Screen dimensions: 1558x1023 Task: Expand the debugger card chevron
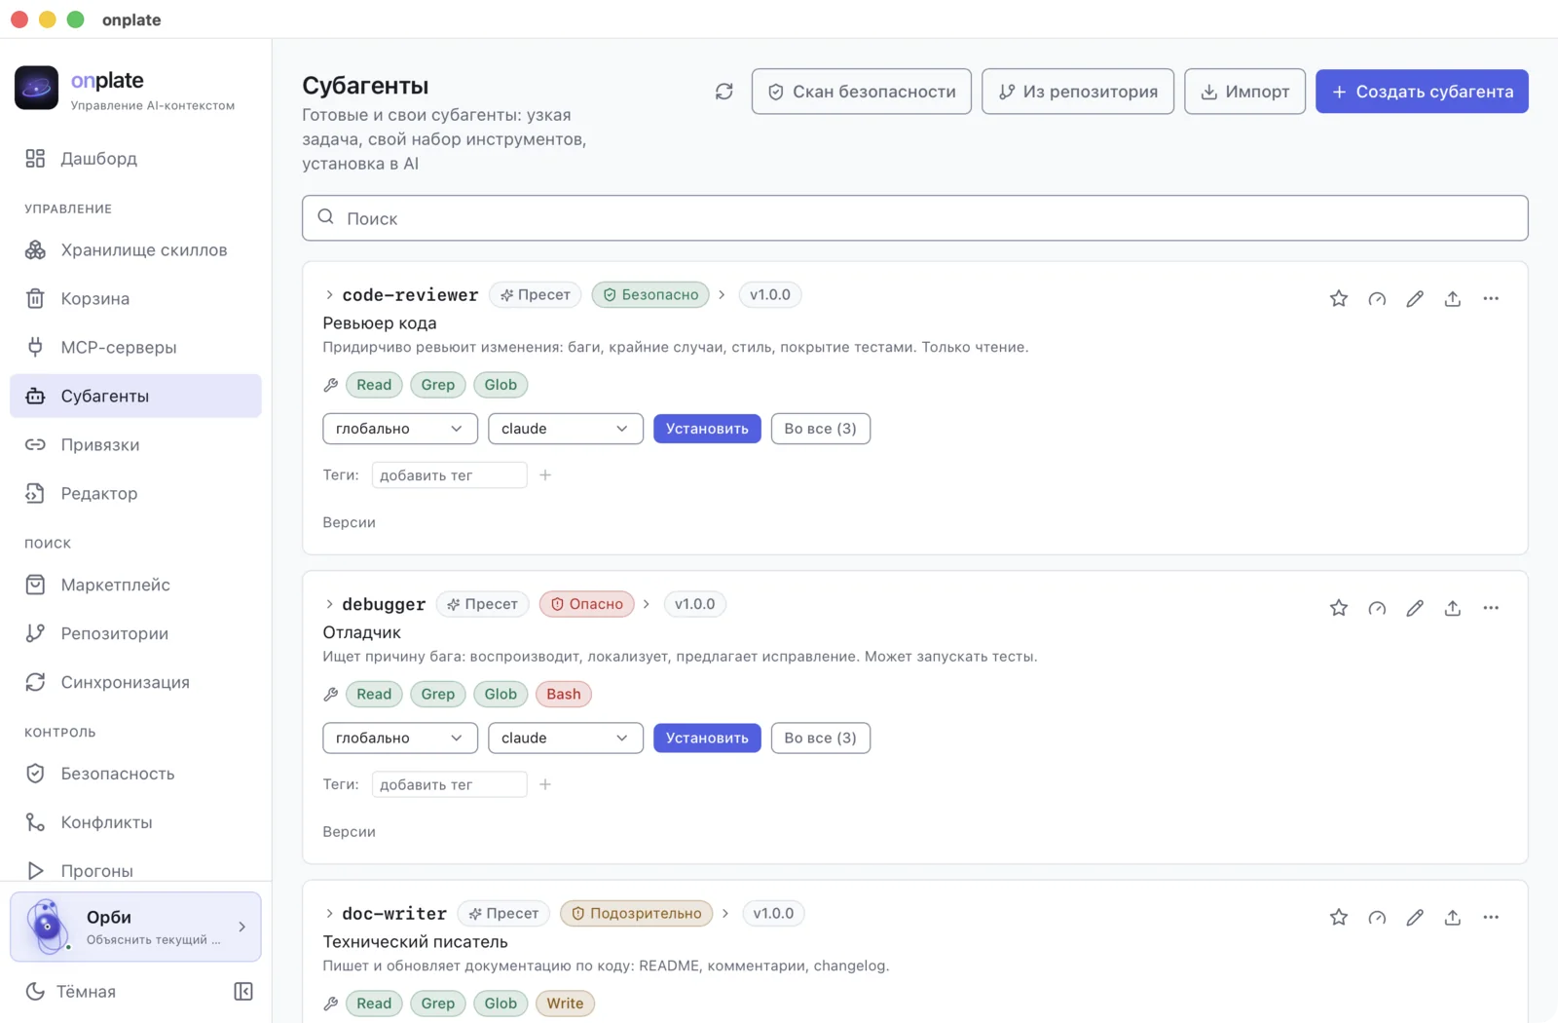pyautogui.click(x=329, y=604)
